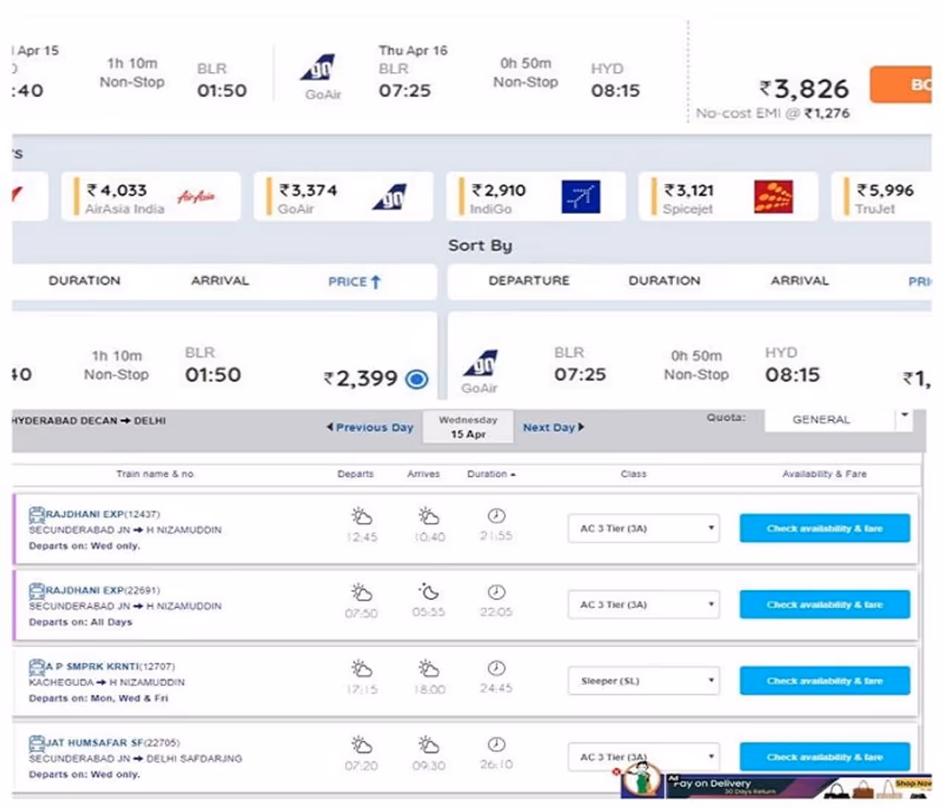Image resolution: width=942 pixels, height=808 pixels.
Task: Click the train icon beside Rajdhani Exp 12437
Action: (x=36, y=514)
